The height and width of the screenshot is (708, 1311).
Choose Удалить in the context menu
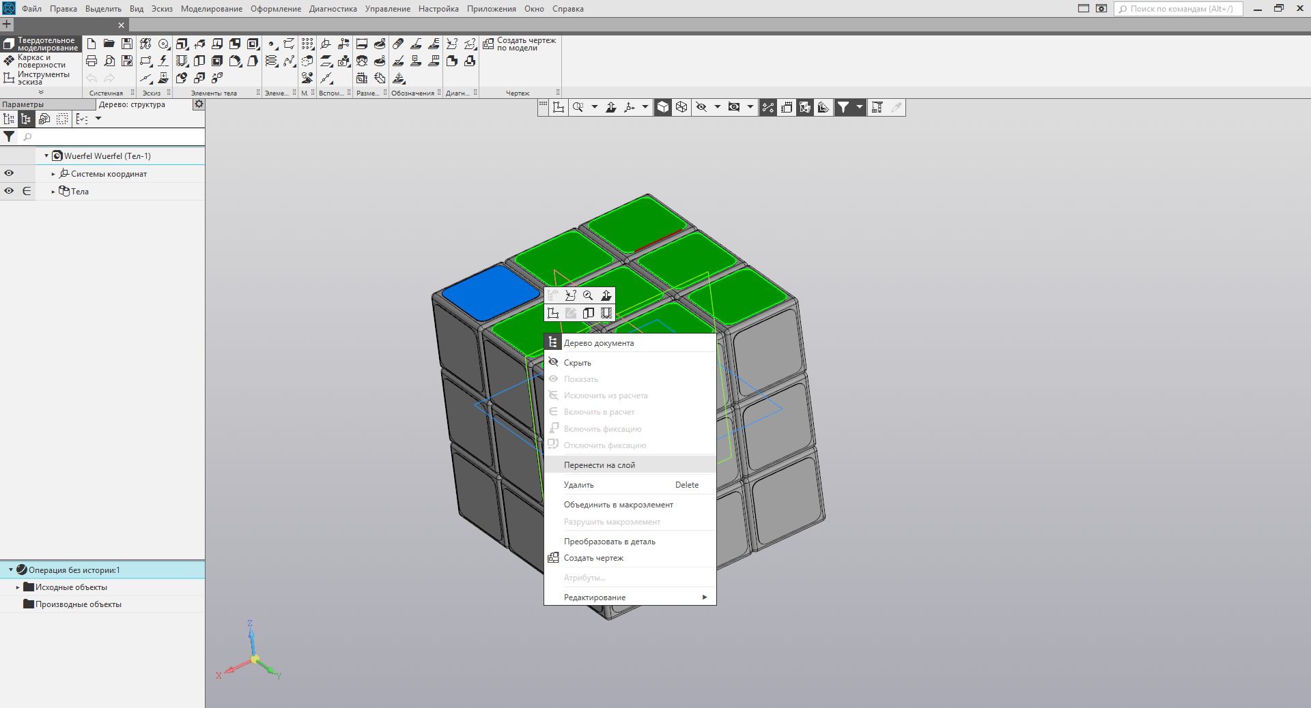(x=630, y=485)
